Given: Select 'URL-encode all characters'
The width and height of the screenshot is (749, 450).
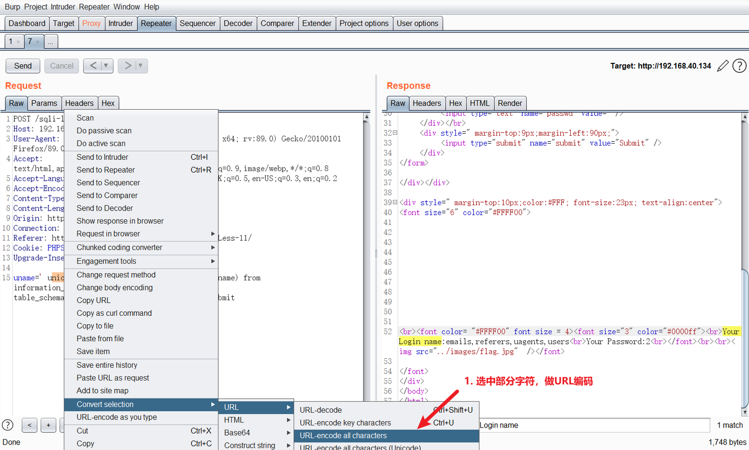Looking at the screenshot, I should (x=386, y=436).
